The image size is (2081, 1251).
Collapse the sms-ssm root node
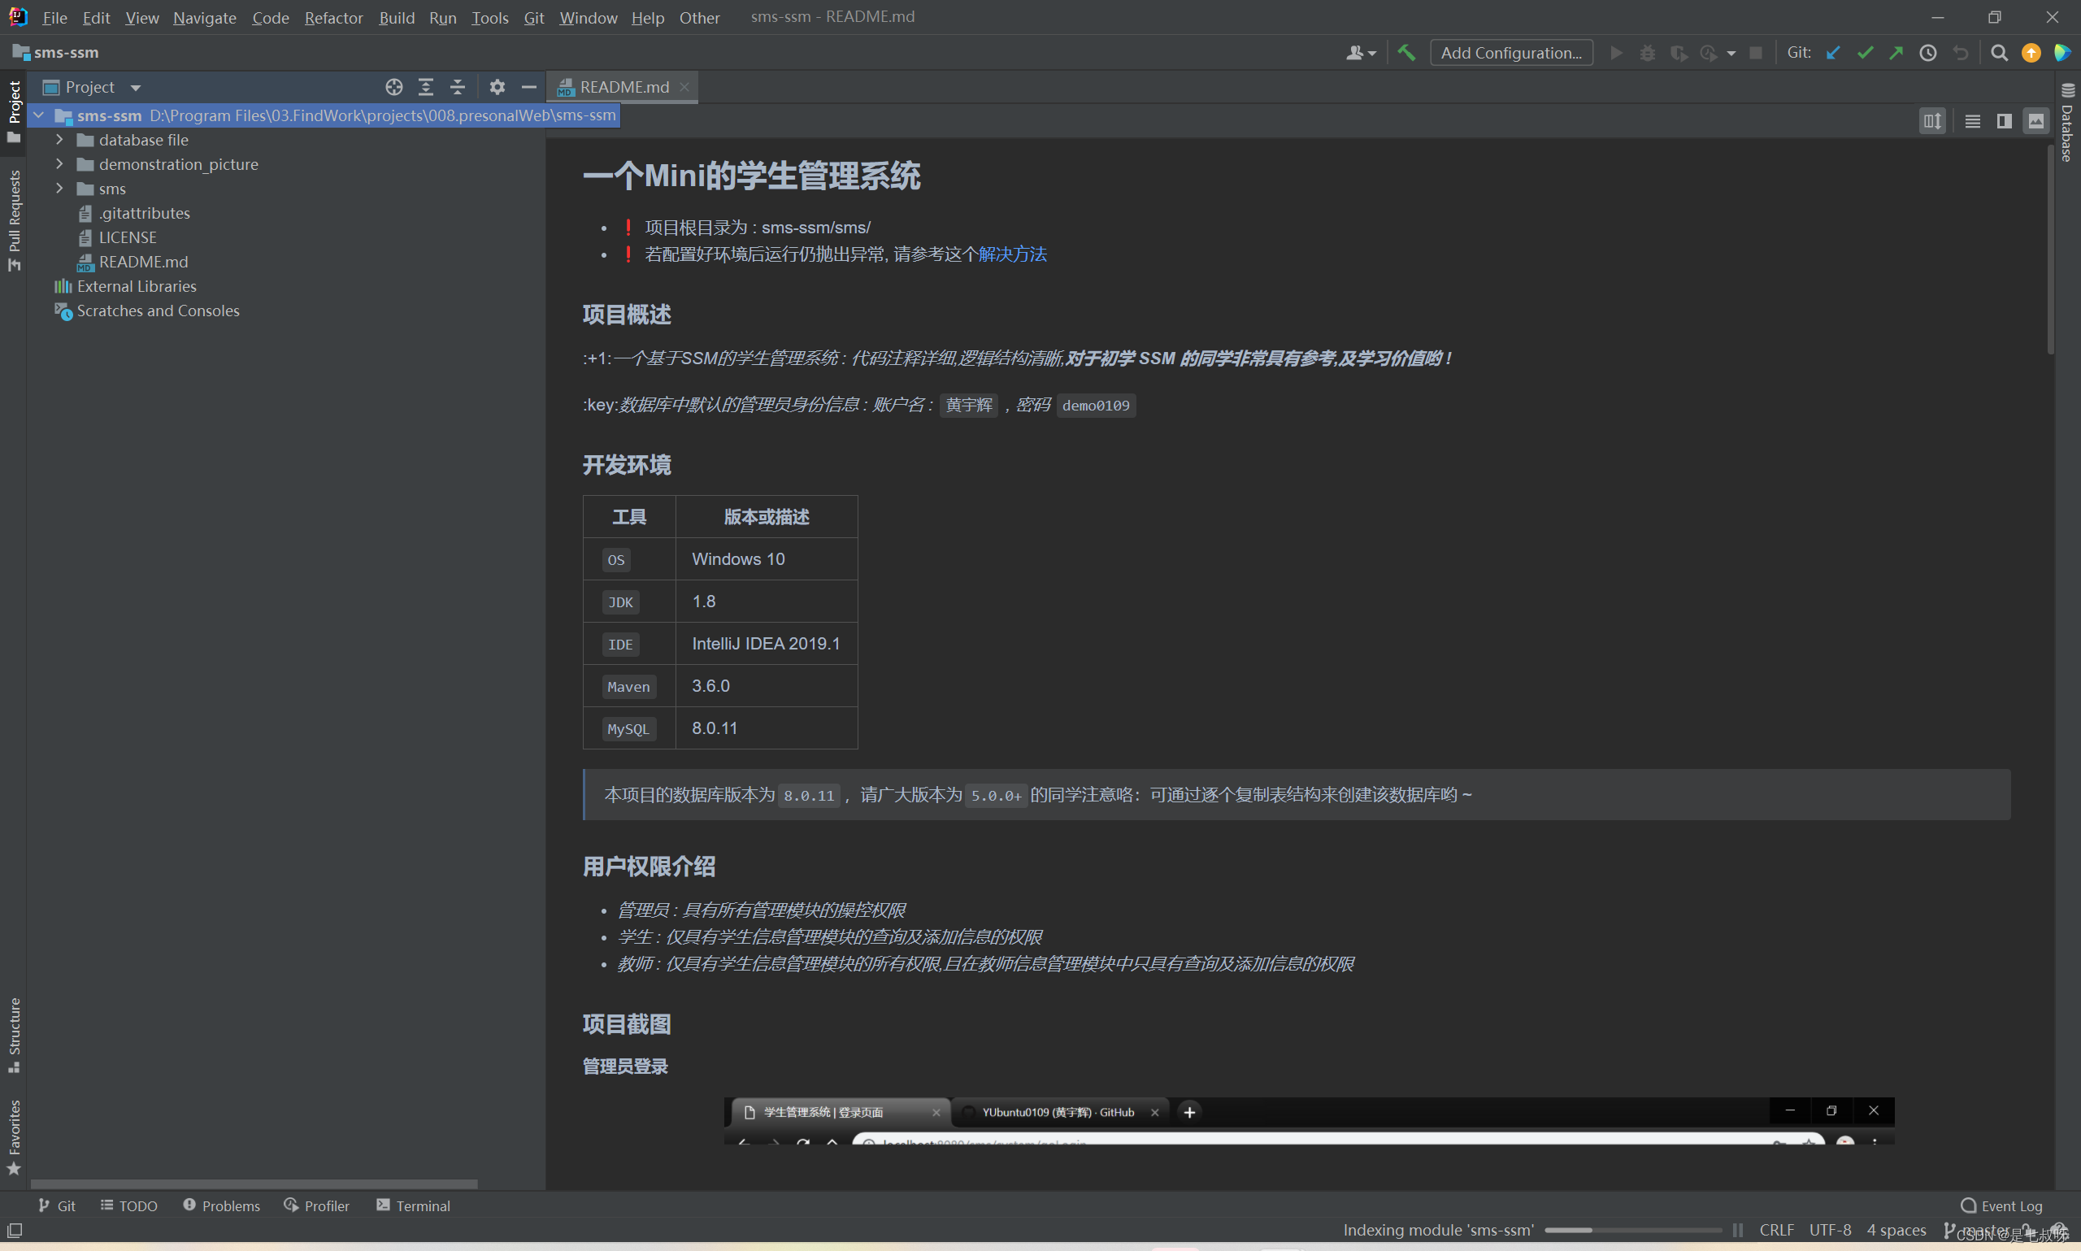point(39,115)
